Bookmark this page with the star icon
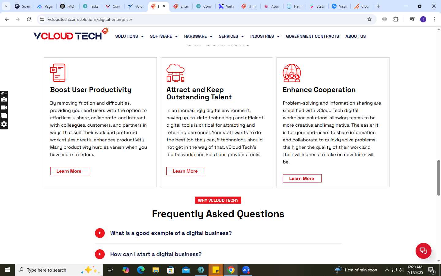Viewport: 441px width, 276px height. (x=369, y=19)
